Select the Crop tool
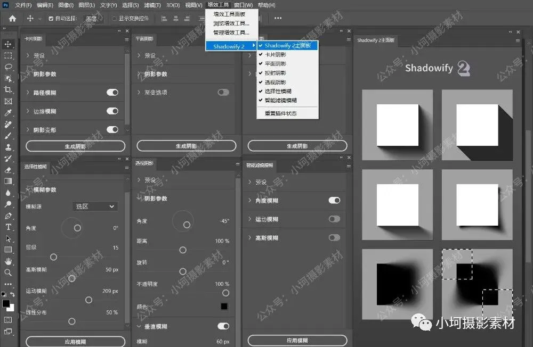The width and height of the screenshot is (533, 347). click(x=8, y=89)
